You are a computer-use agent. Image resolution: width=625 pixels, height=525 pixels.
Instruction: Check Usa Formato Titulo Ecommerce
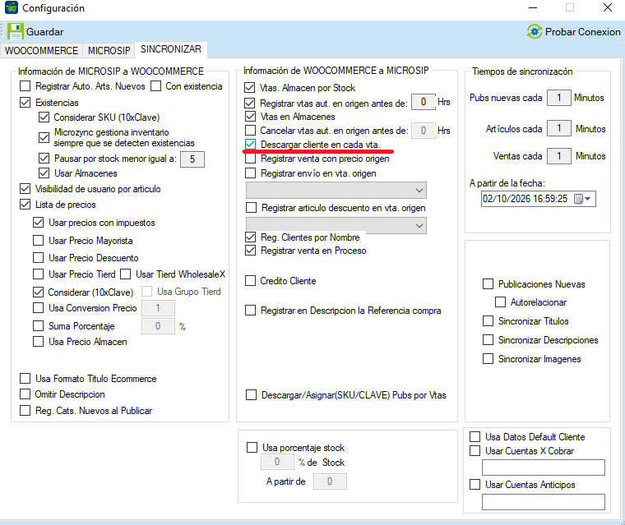[25, 378]
